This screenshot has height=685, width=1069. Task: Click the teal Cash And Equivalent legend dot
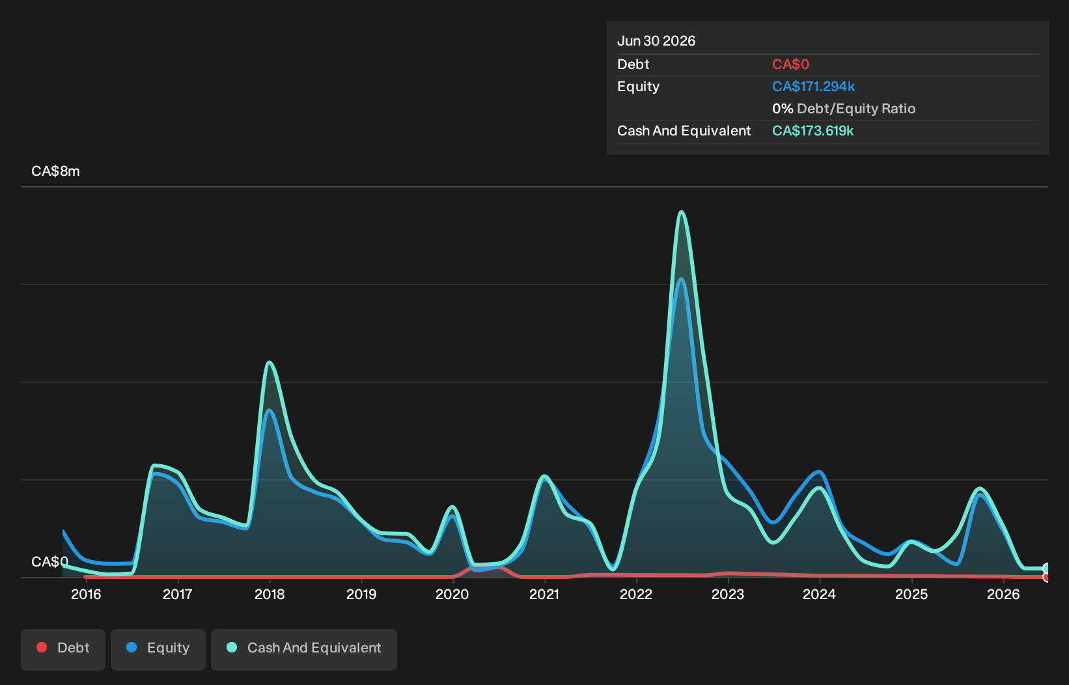(232, 647)
